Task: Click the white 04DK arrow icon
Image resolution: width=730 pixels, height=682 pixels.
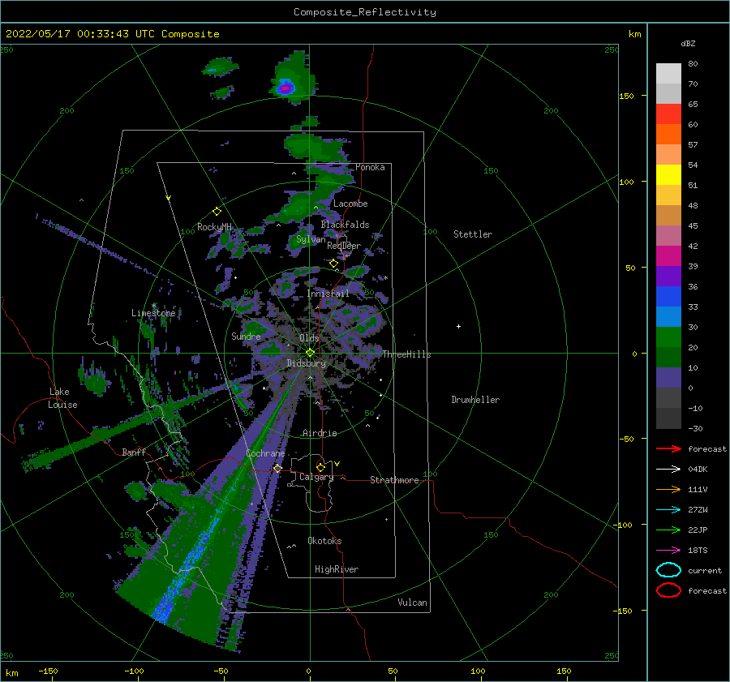Action: point(668,470)
